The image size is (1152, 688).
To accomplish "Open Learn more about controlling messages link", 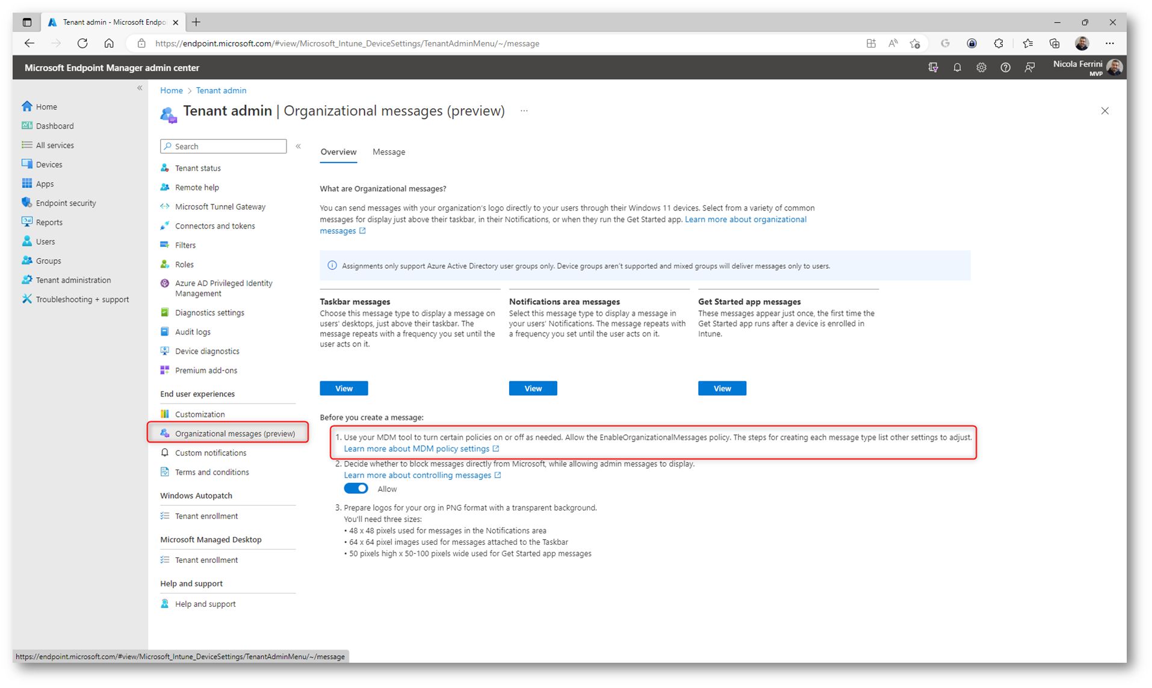I will [x=423, y=475].
